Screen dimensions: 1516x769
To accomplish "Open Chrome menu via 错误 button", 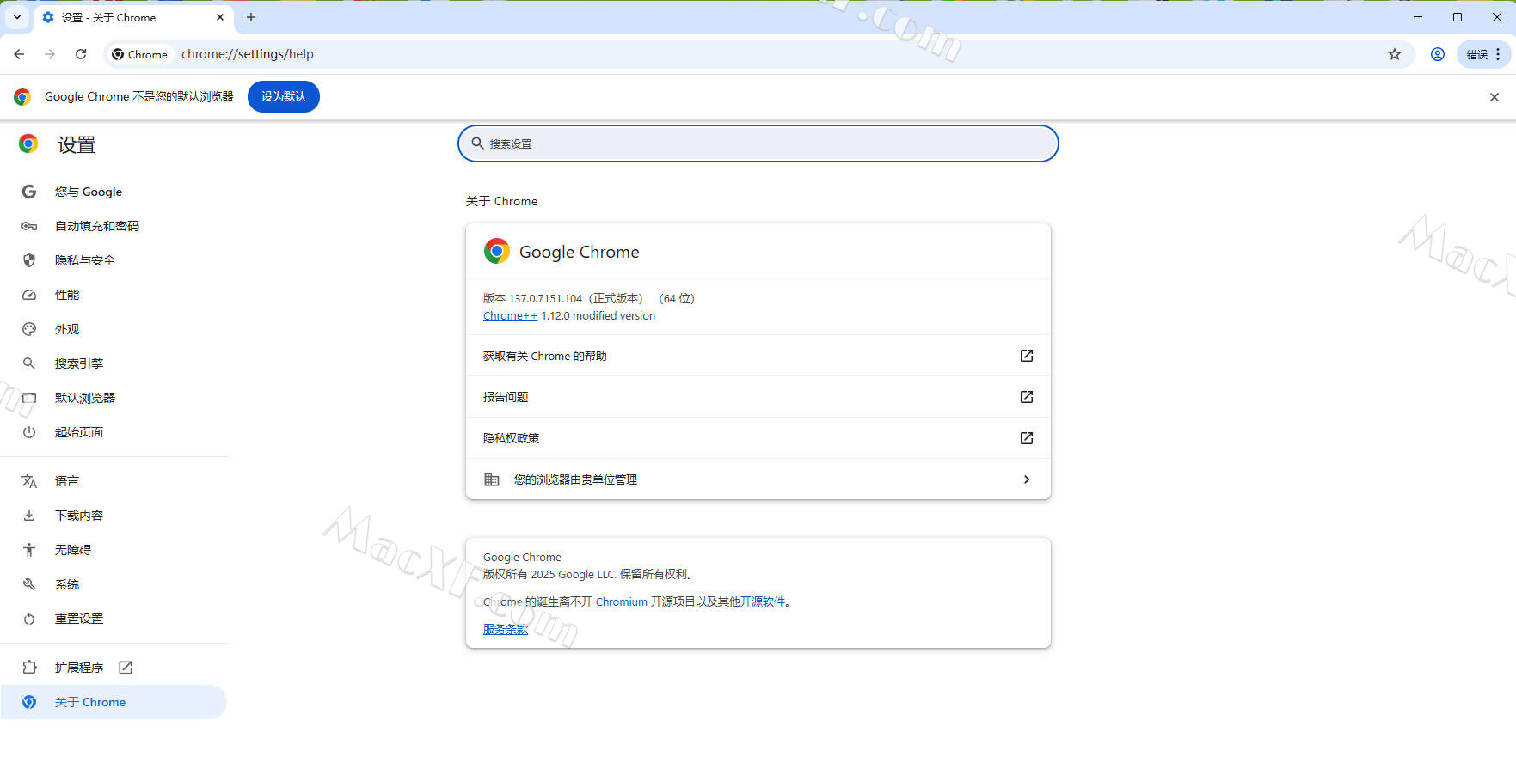I will (x=1483, y=54).
